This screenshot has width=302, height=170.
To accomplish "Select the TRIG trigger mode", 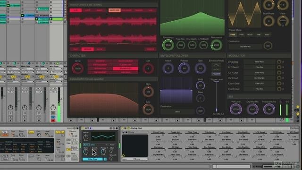I will pyautogui.click(x=241, y=34).
